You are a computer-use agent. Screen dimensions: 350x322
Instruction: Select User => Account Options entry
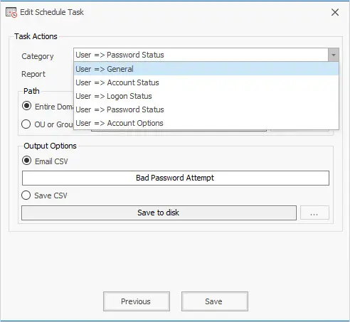pyautogui.click(x=206, y=123)
